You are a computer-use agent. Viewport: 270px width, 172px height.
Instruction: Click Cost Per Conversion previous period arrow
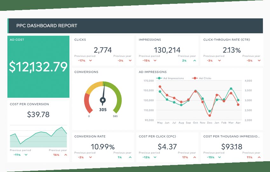(26, 155)
